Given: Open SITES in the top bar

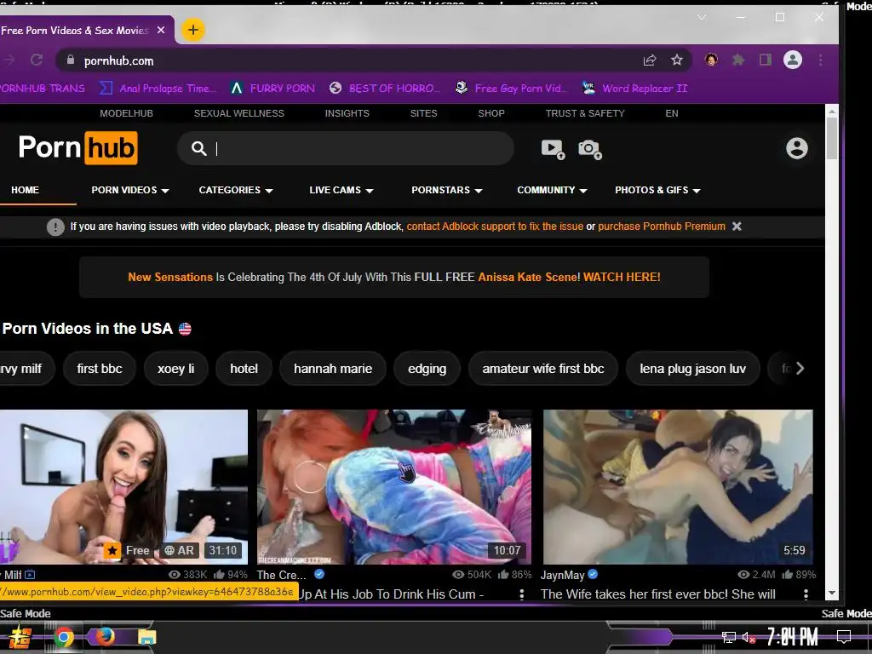Looking at the screenshot, I should pyautogui.click(x=424, y=113).
